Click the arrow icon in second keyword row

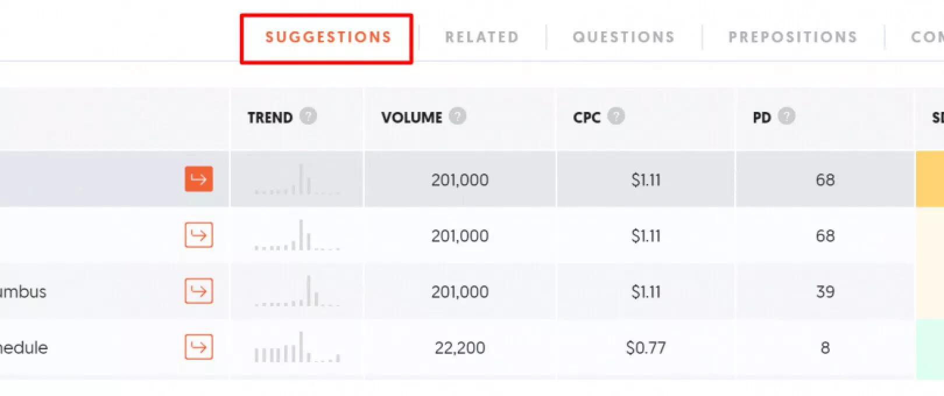click(199, 235)
